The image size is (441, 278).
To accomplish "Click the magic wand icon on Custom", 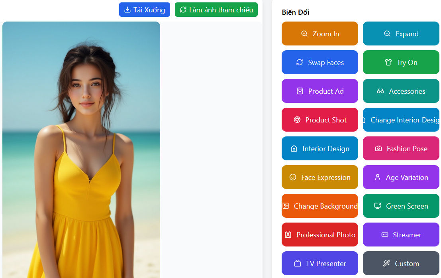I will coord(386,263).
